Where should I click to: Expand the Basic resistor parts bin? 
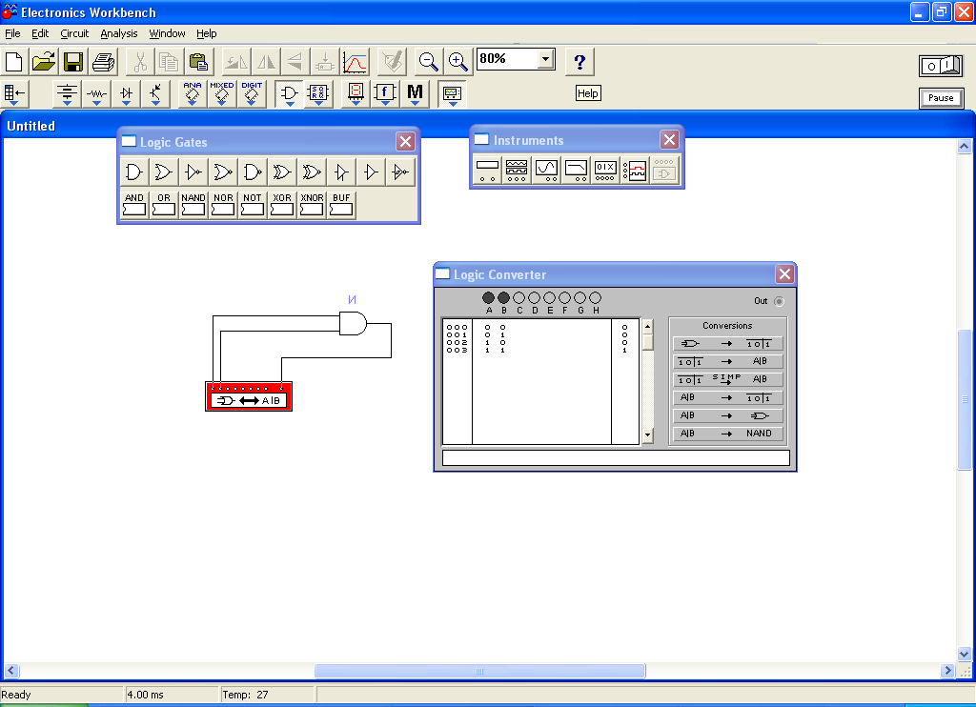96,94
